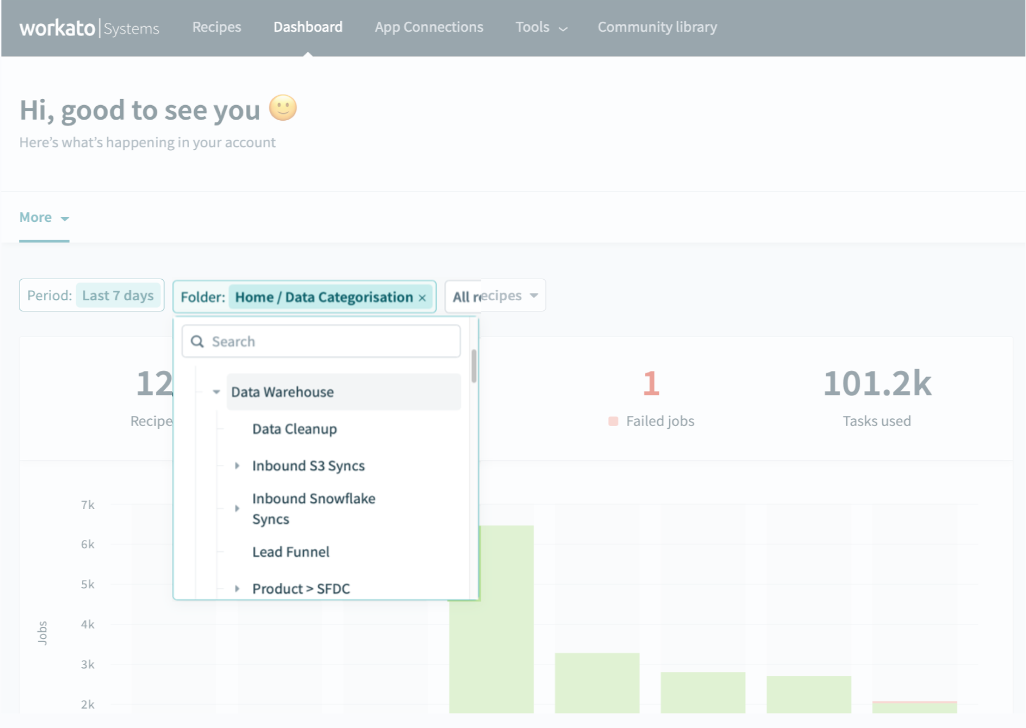The width and height of the screenshot is (1026, 728).
Task: Click the folder Search field
Action: pyautogui.click(x=321, y=341)
